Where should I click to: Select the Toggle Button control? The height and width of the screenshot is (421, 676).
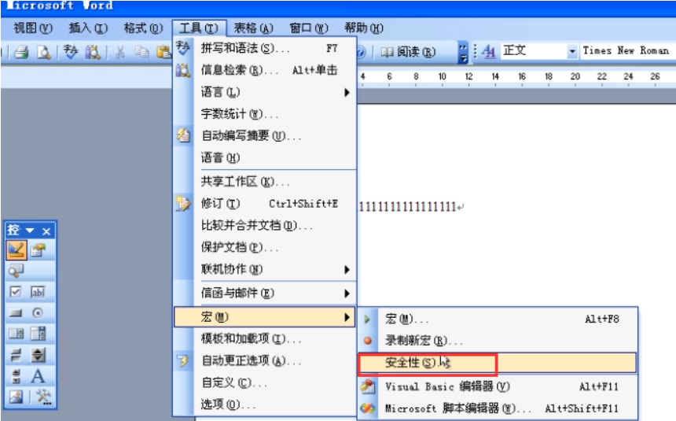click(16, 355)
